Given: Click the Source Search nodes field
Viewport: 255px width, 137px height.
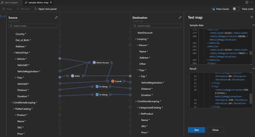Looking at the screenshot, I should (x=33, y=26).
